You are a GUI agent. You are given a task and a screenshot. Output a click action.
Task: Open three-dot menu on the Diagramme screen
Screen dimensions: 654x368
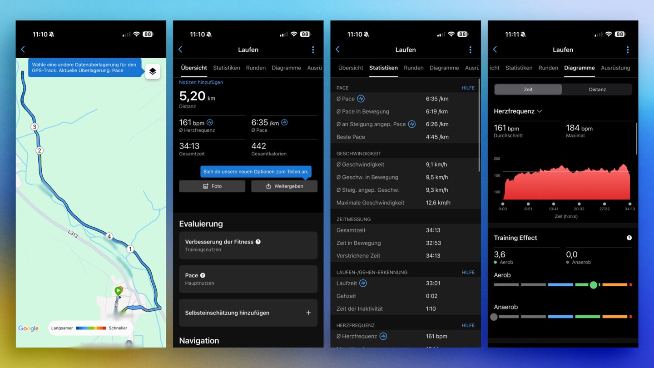(x=628, y=50)
